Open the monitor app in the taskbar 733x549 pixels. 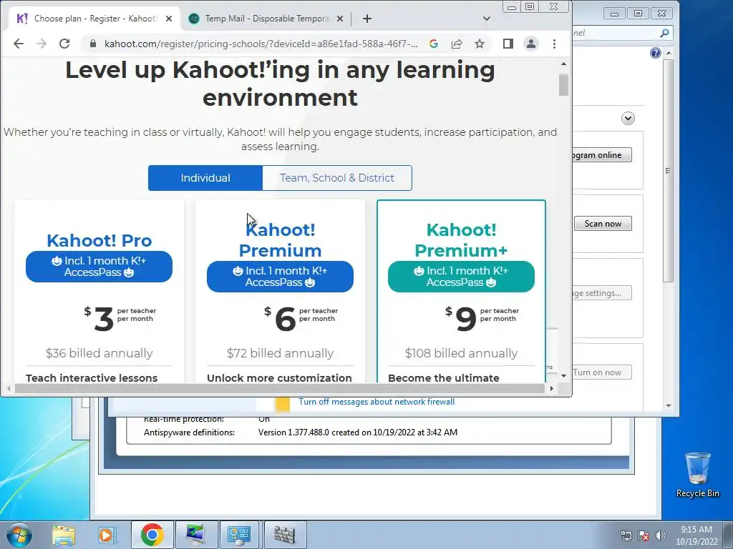pos(196,535)
